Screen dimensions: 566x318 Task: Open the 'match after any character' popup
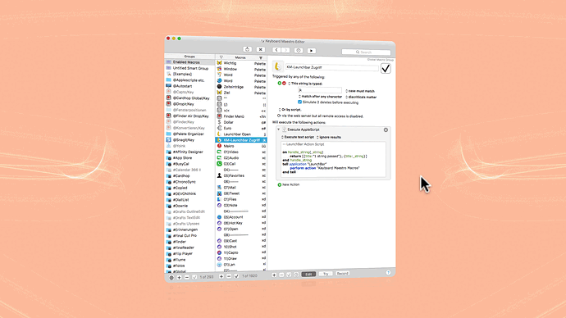[320, 97]
